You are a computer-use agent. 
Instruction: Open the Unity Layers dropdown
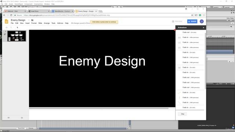pos(218,7)
